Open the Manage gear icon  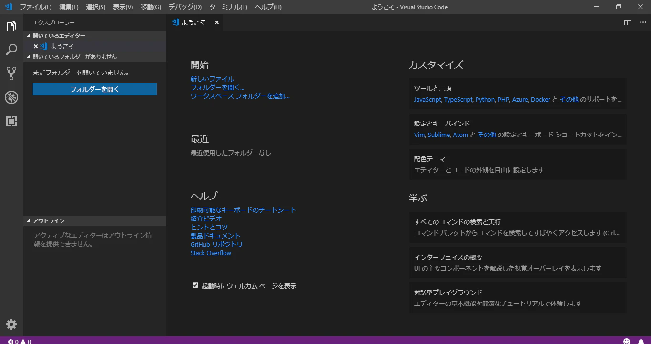[11, 324]
